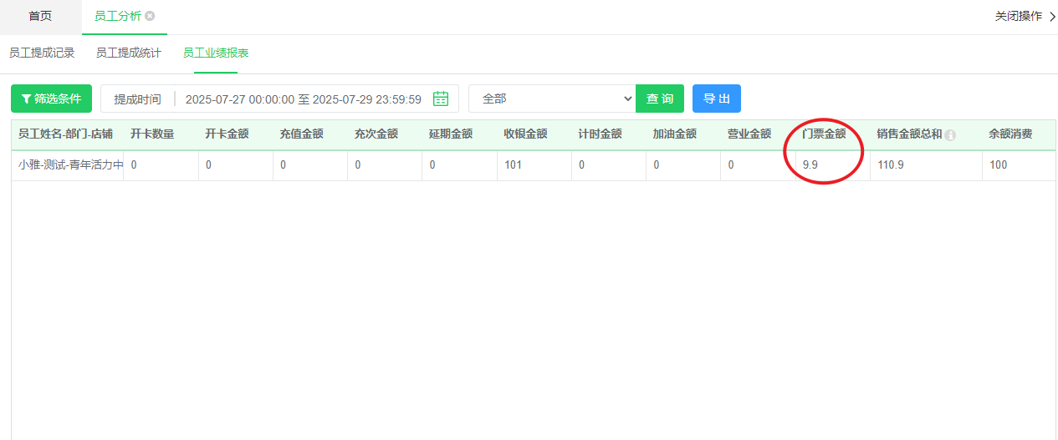Click the 110.9 sales total cell
This screenshot has width=1058, height=440.
pos(890,165)
